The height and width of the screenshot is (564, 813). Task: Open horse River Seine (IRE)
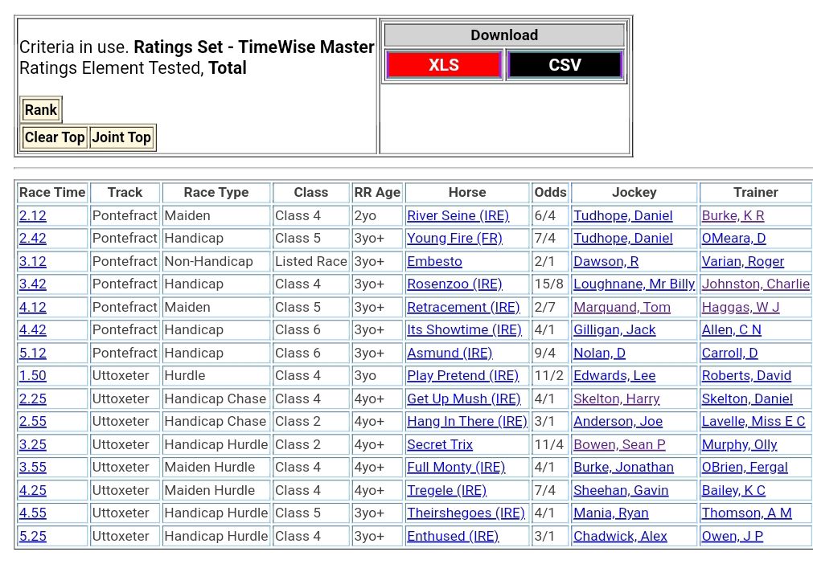(x=458, y=216)
